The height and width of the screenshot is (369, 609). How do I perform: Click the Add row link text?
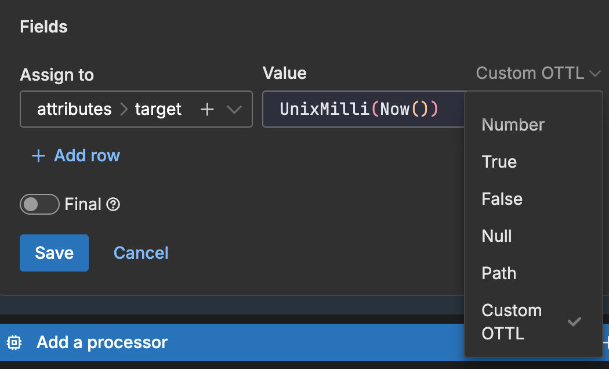tap(87, 155)
